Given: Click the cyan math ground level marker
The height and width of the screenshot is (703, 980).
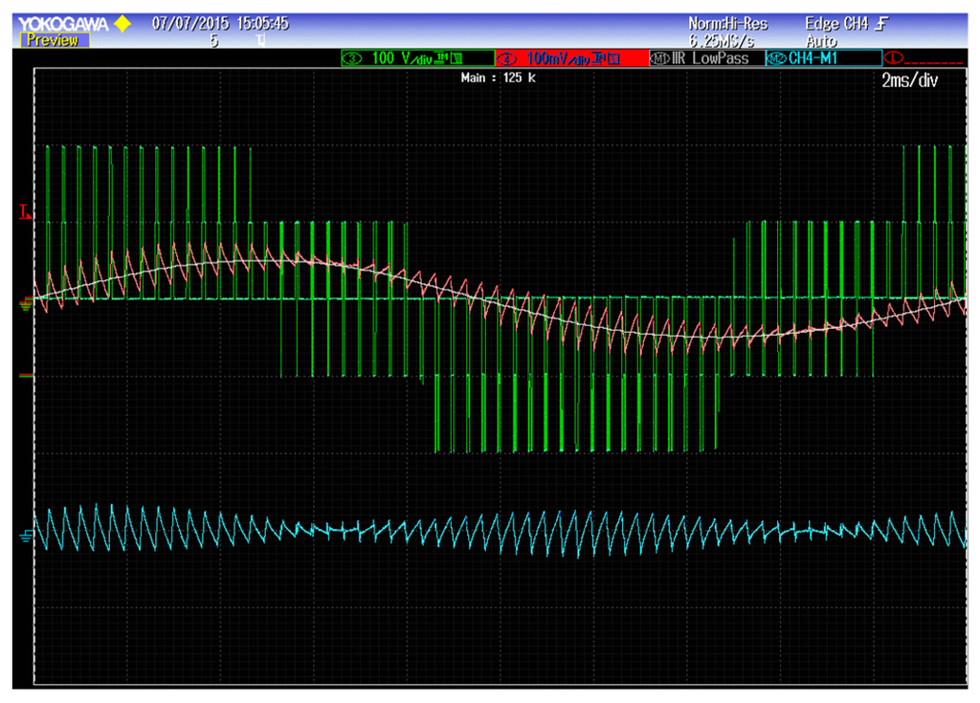Looking at the screenshot, I should click(26, 534).
